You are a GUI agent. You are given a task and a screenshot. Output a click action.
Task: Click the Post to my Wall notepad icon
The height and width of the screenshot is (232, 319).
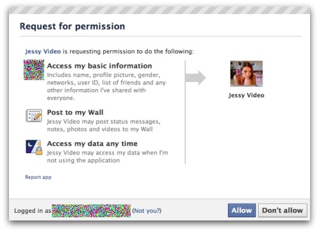coord(34,115)
